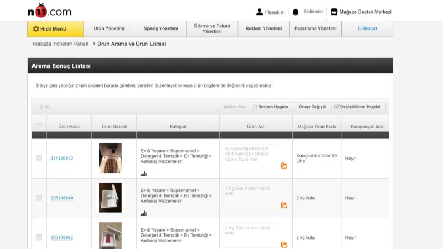Viewport: 443px width, 249px height.
Task: Open Ödeme ve Fatura Yönetimi menu
Action: point(212,29)
